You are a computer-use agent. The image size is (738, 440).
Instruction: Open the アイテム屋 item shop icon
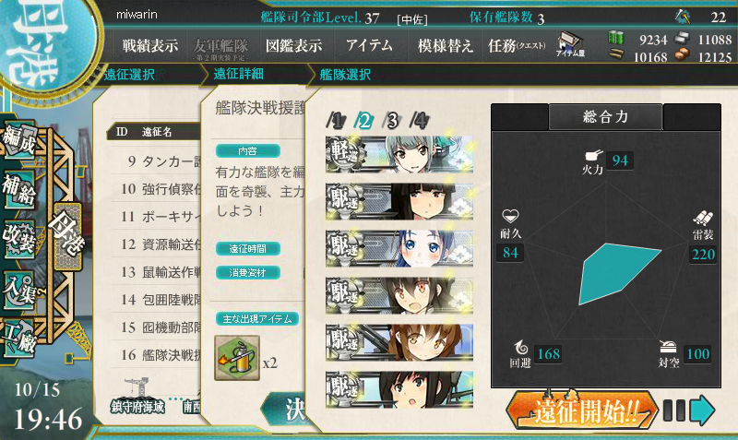click(570, 44)
